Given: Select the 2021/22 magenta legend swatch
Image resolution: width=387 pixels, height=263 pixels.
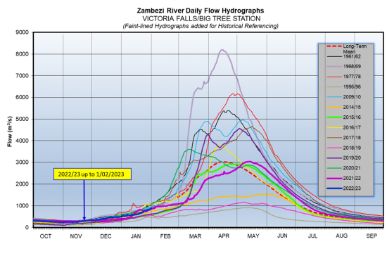Looking at the screenshot, I should tap(334, 178).
